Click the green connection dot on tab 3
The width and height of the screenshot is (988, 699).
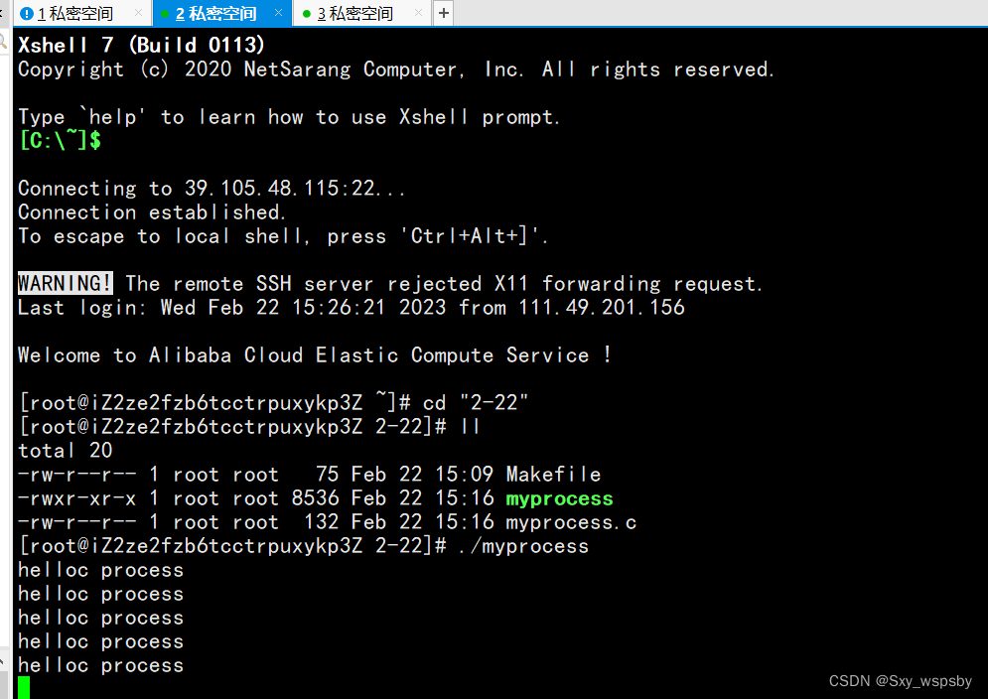307,14
